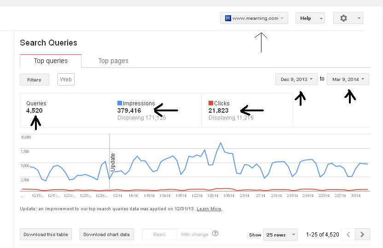Open the Dec 9, 2013 start date dropdown
Screen dimensions: 383x248
pos(296,79)
